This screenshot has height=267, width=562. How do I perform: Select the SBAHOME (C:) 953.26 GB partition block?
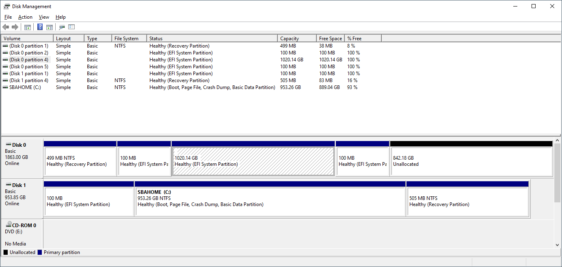click(270, 199)
